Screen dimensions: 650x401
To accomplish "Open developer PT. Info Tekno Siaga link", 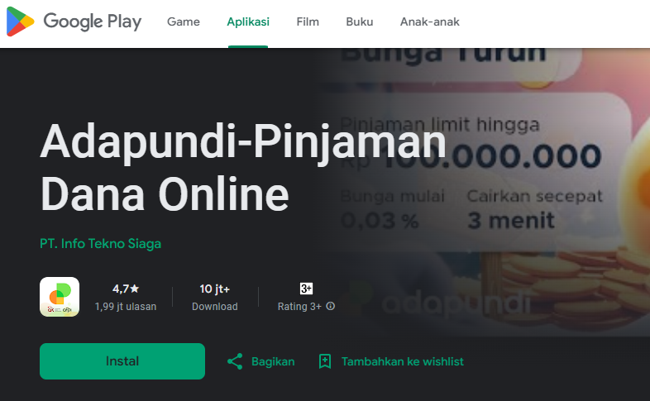I will tap(100, 244).
